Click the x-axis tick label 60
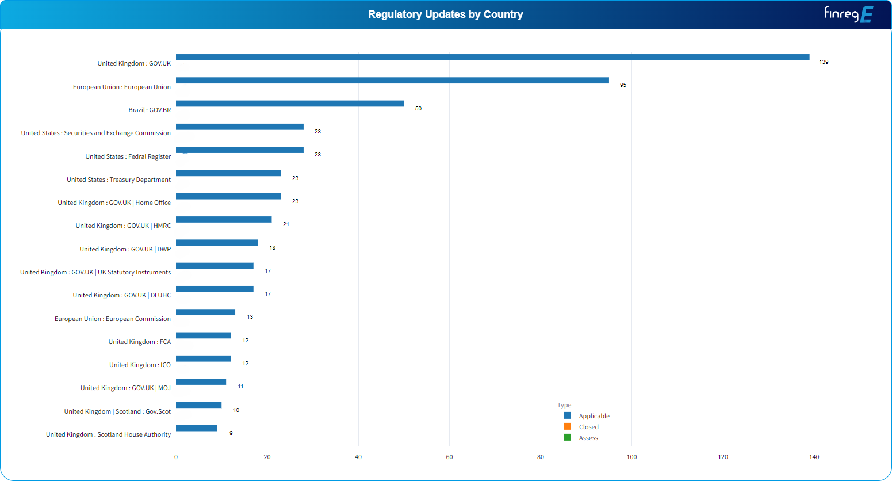Image resolution: width=892 pixels, height=481 pixels. (x=449, y=457)
